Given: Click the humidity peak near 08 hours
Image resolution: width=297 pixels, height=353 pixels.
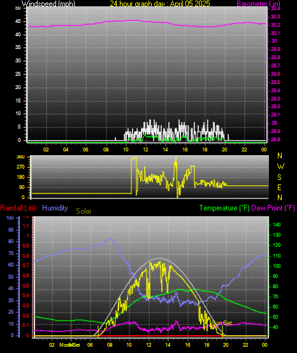Looking at the screenshot, I should click(x=110, y=238).
